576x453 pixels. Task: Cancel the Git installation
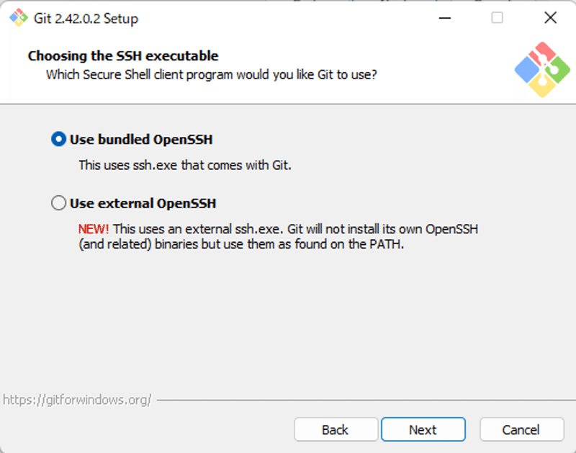pyautogui.click(x=521, y=430)
